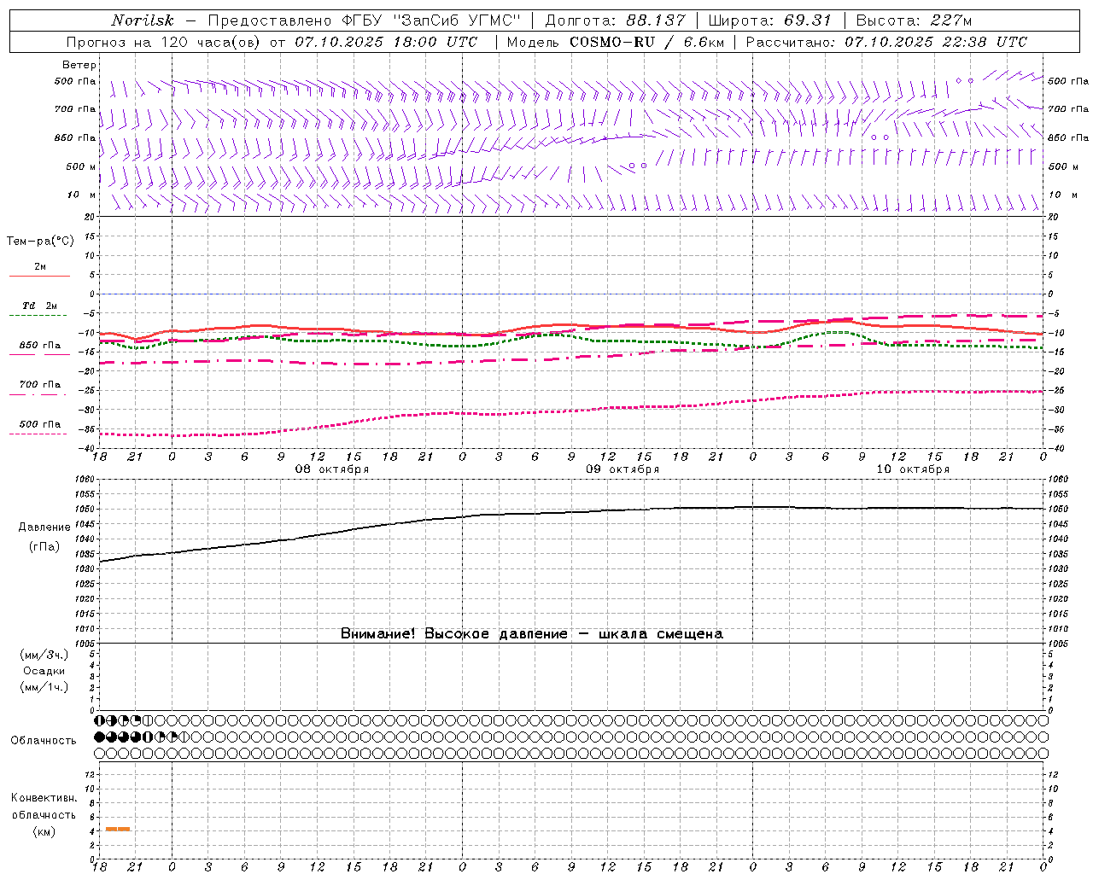The height and width of the screenshot is (874, 1093).
Task: Click the 1060 value on pressure axis left
Action: pyautogui.click(x=85, y=480)
